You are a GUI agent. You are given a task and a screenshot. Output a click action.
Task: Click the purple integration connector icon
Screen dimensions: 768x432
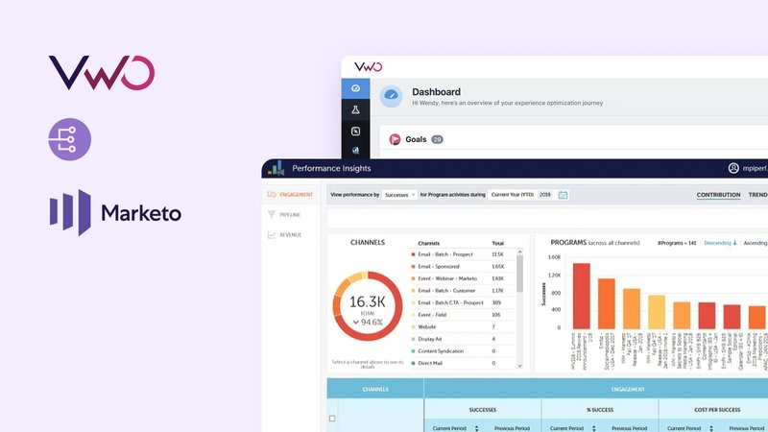pos(69,139)
